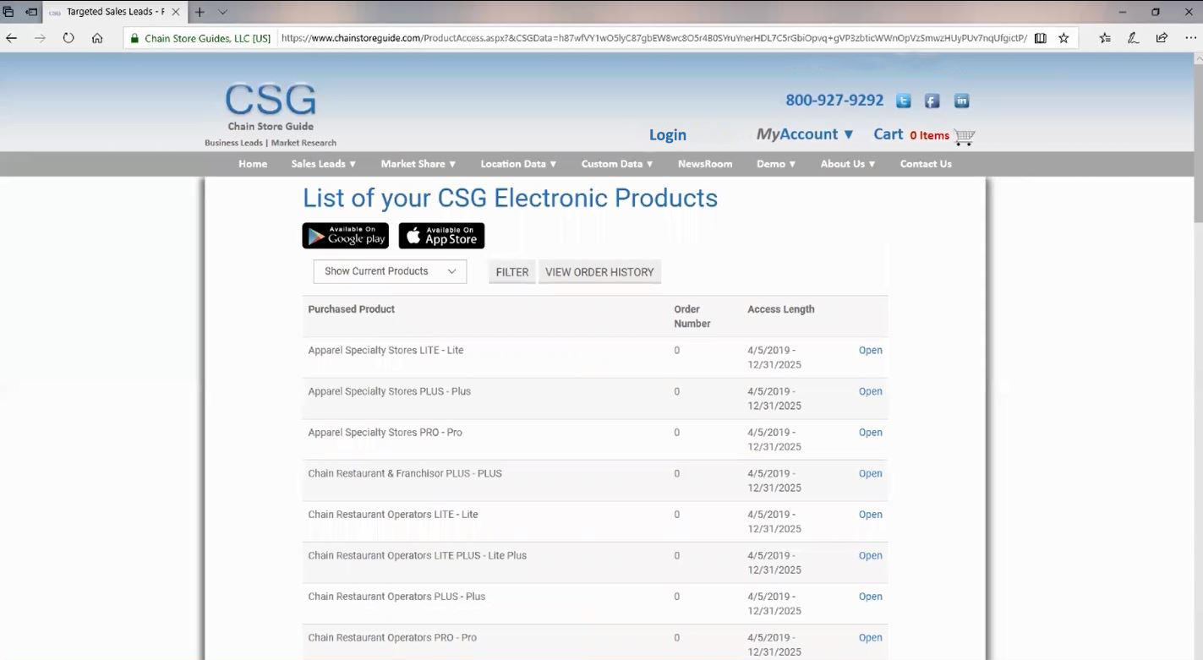Expand the Custom Data menu

617,164
